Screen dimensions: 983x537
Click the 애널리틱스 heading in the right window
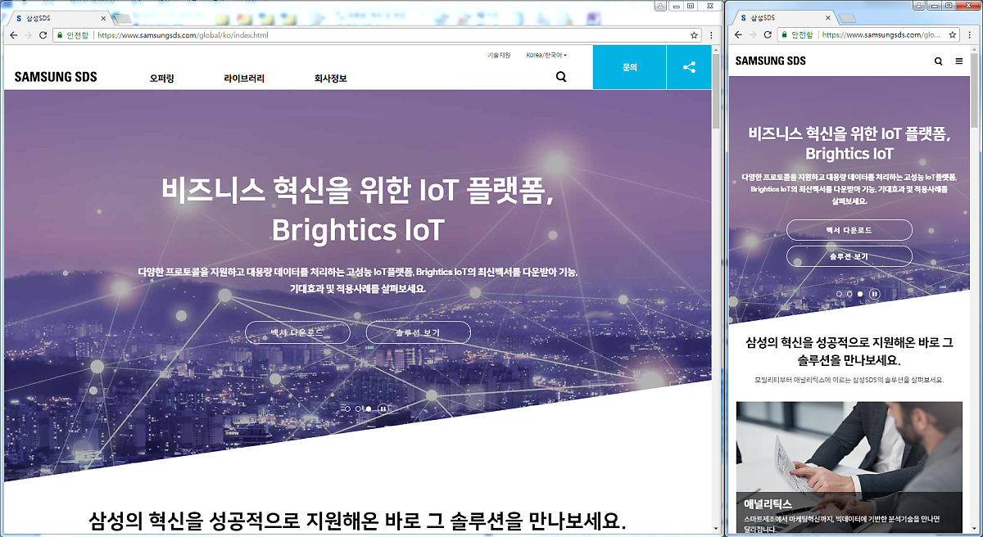point(768,503)
